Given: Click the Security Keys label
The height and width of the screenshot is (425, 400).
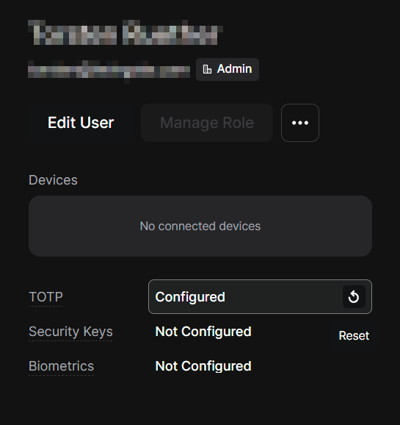Looking at the screenshot, I should pos(70,332).
